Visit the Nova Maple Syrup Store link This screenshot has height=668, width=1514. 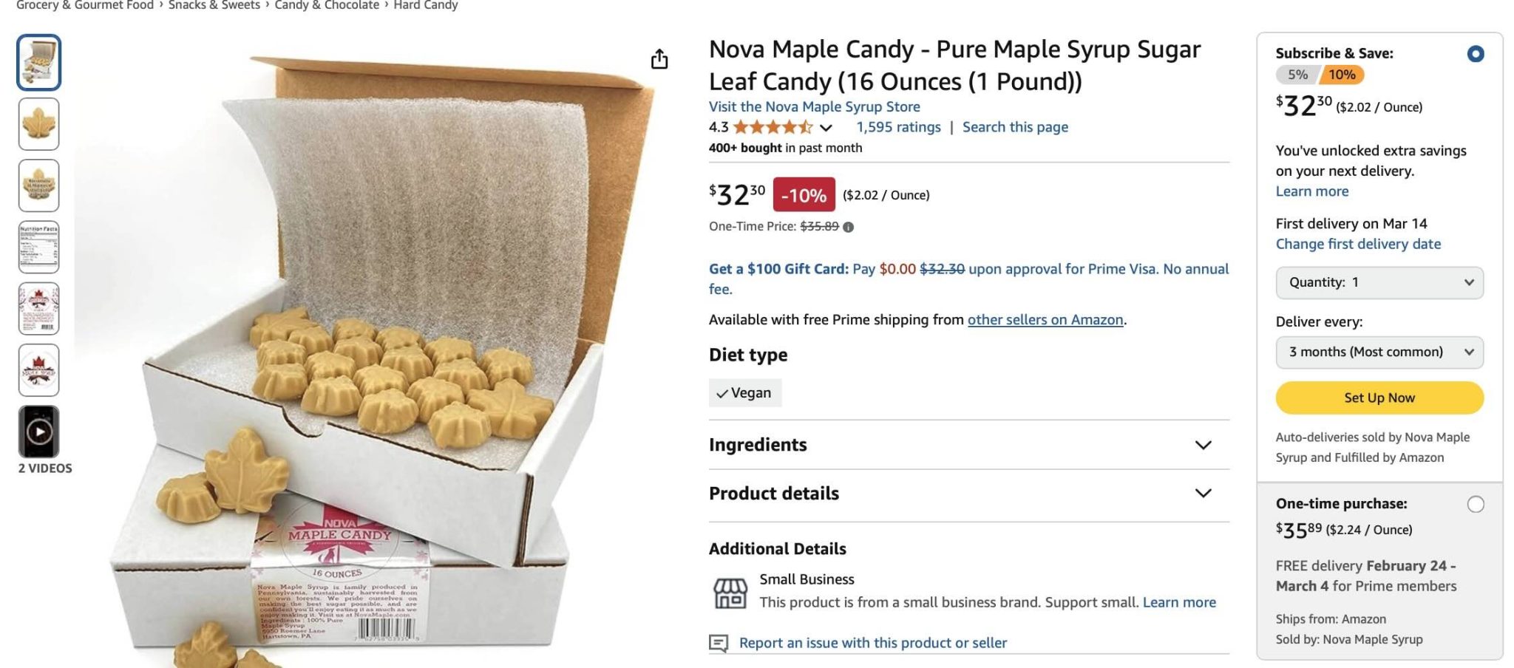point(814,107)
